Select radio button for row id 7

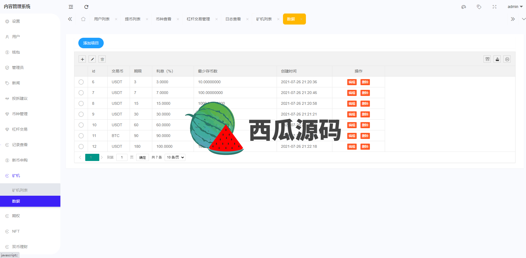(x=81, y=93)
